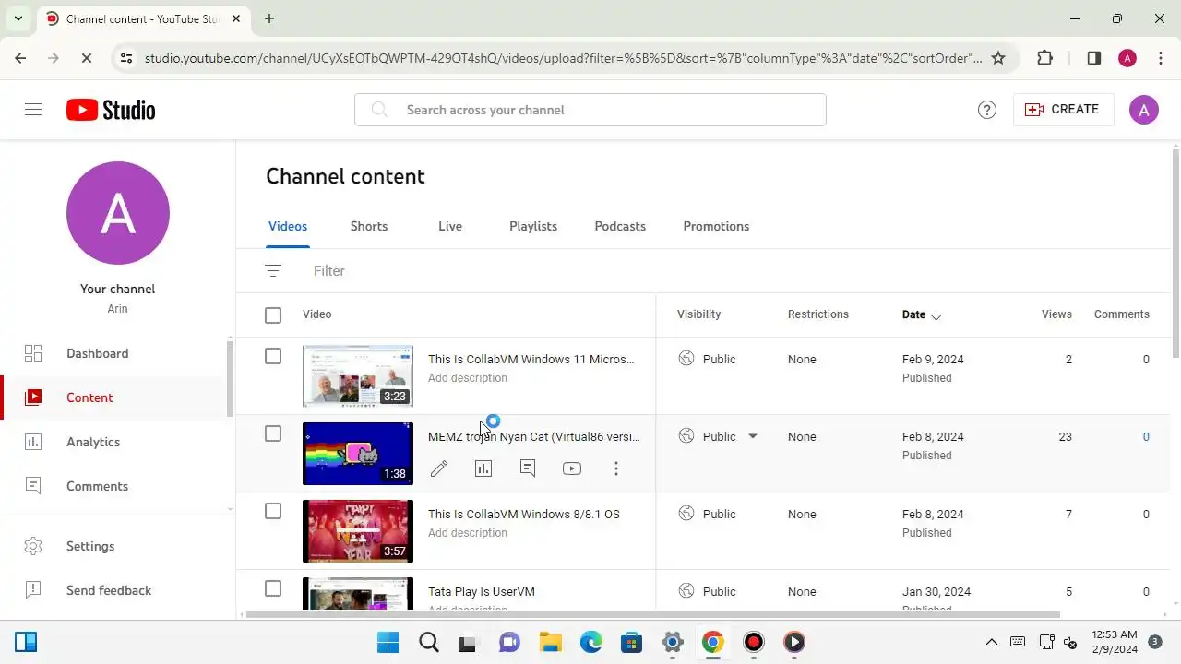This screenshot has height=664, width=1181.
Task: Switch to the Promotions tab
Action: click(716, 226)
